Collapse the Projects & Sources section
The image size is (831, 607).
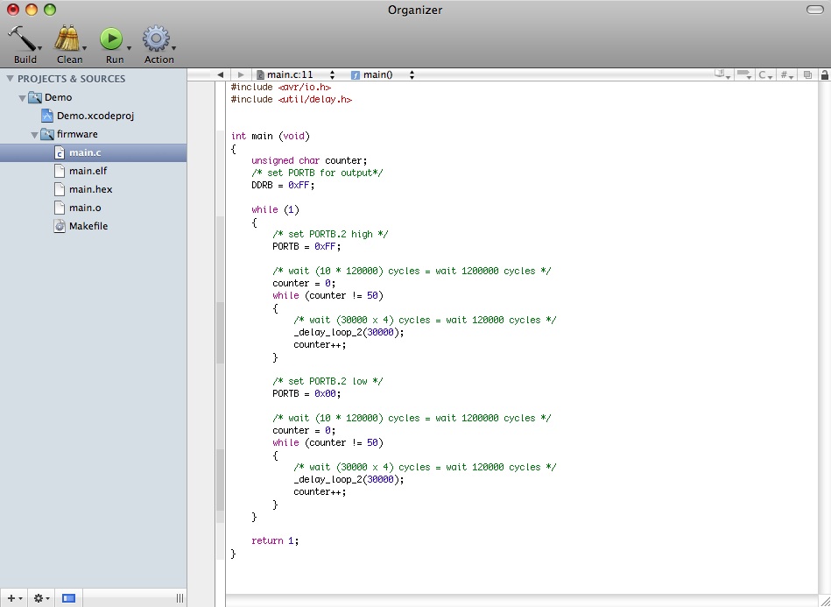click(10, 79)
